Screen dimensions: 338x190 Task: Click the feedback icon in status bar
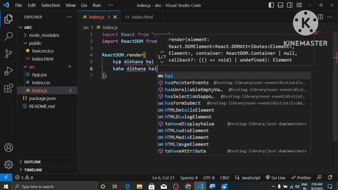point(319,177)
